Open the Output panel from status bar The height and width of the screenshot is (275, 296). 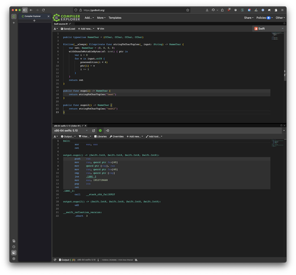click(67, 260)
